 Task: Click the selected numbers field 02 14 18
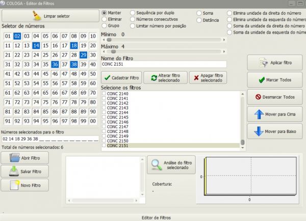click(x=50, y=139)
